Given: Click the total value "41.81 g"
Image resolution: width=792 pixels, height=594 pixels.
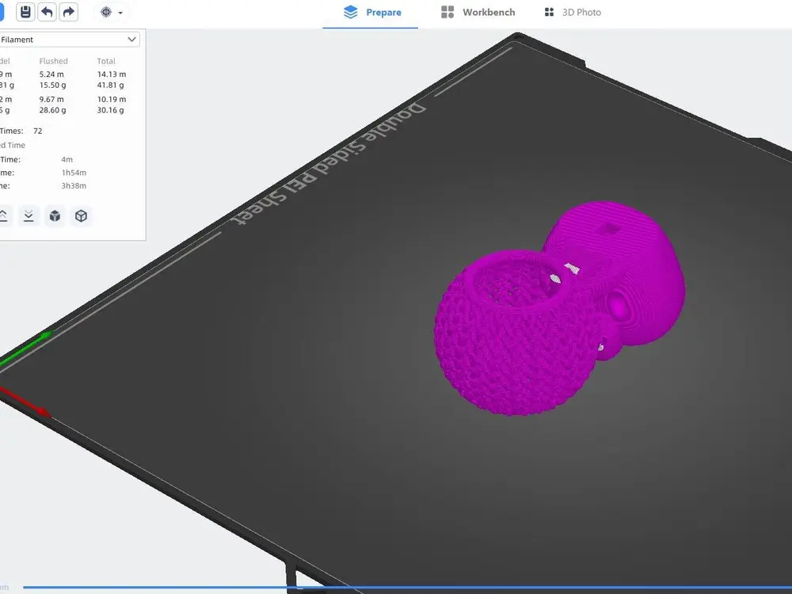Looking at the screenshot, I should point(111,86).
